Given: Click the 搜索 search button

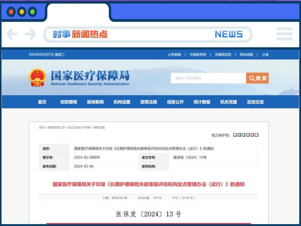Looking at the screenshot, I should tap(257, 78).
